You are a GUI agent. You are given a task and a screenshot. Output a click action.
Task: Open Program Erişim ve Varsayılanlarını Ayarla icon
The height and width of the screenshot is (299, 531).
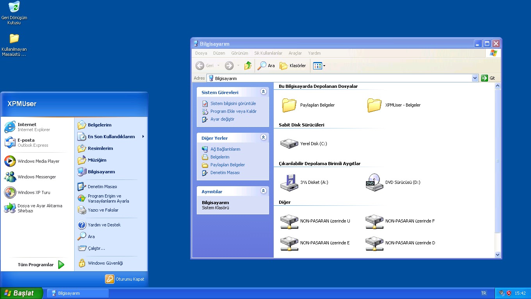click(x=82, y=198)
